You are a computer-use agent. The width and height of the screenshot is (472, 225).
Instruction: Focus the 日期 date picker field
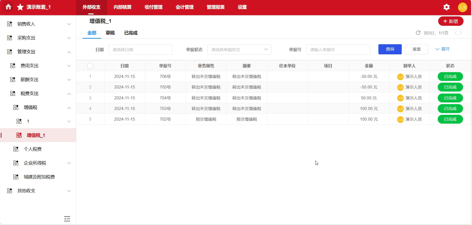click(x=141, y=50)
